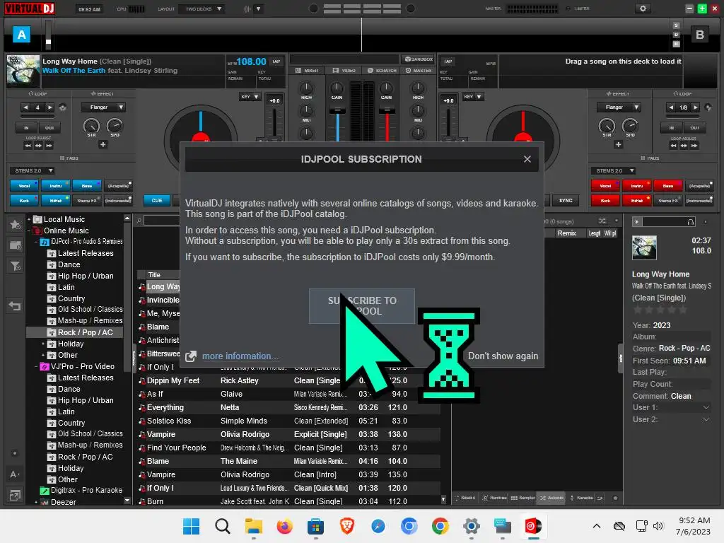Switch to the VIDEO tab
724x543 pixels.
point(344,71)
